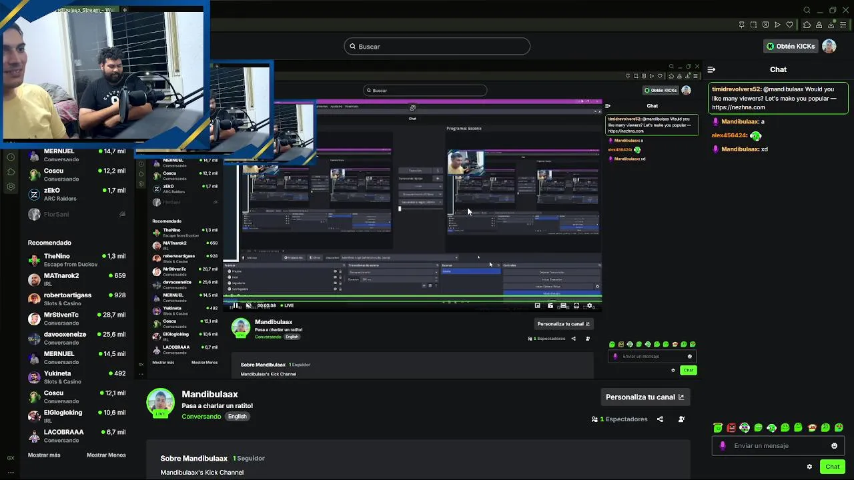This screenshot has height=480, width=854.
Task: Click the nested stream Buscar field
Action: point(425,91)
